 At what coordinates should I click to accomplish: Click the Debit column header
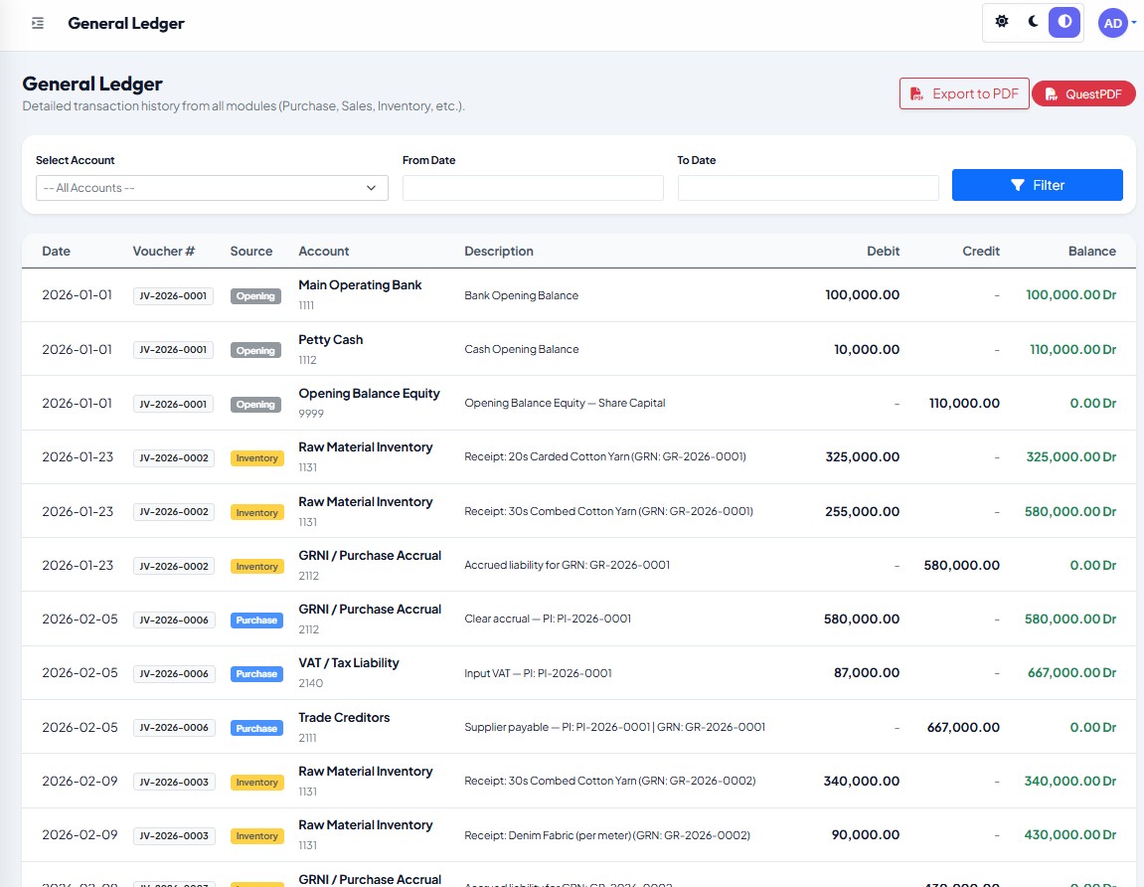(883, 252)
